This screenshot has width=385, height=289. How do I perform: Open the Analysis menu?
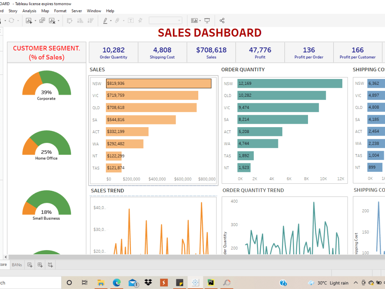[29, 11]
